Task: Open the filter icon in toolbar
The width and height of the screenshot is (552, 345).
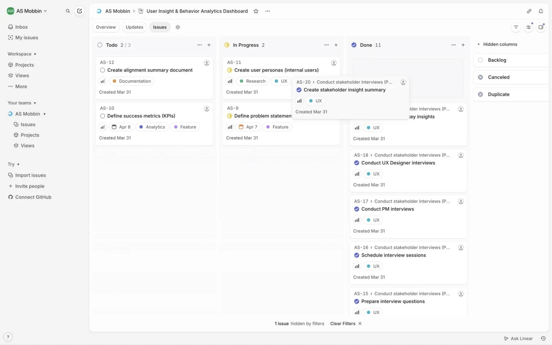Action: pyautogui.click(x=516, y=27)
